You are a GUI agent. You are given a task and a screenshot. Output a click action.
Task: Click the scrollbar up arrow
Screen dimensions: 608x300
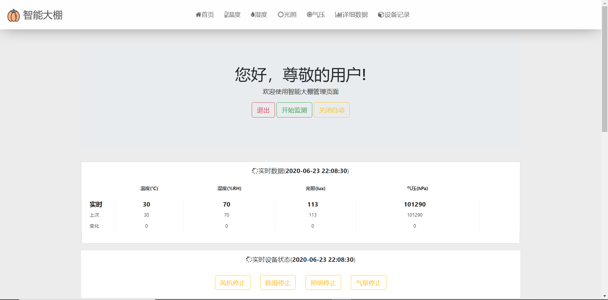pos(605,3)
